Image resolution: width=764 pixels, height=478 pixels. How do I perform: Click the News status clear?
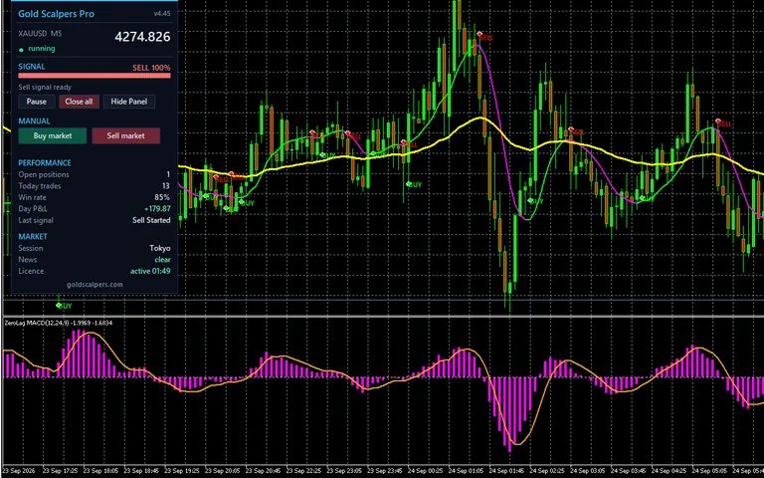tap(163, 260)
